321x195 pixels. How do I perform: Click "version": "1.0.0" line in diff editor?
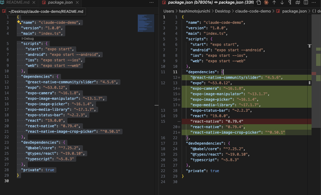click(207, 28)
